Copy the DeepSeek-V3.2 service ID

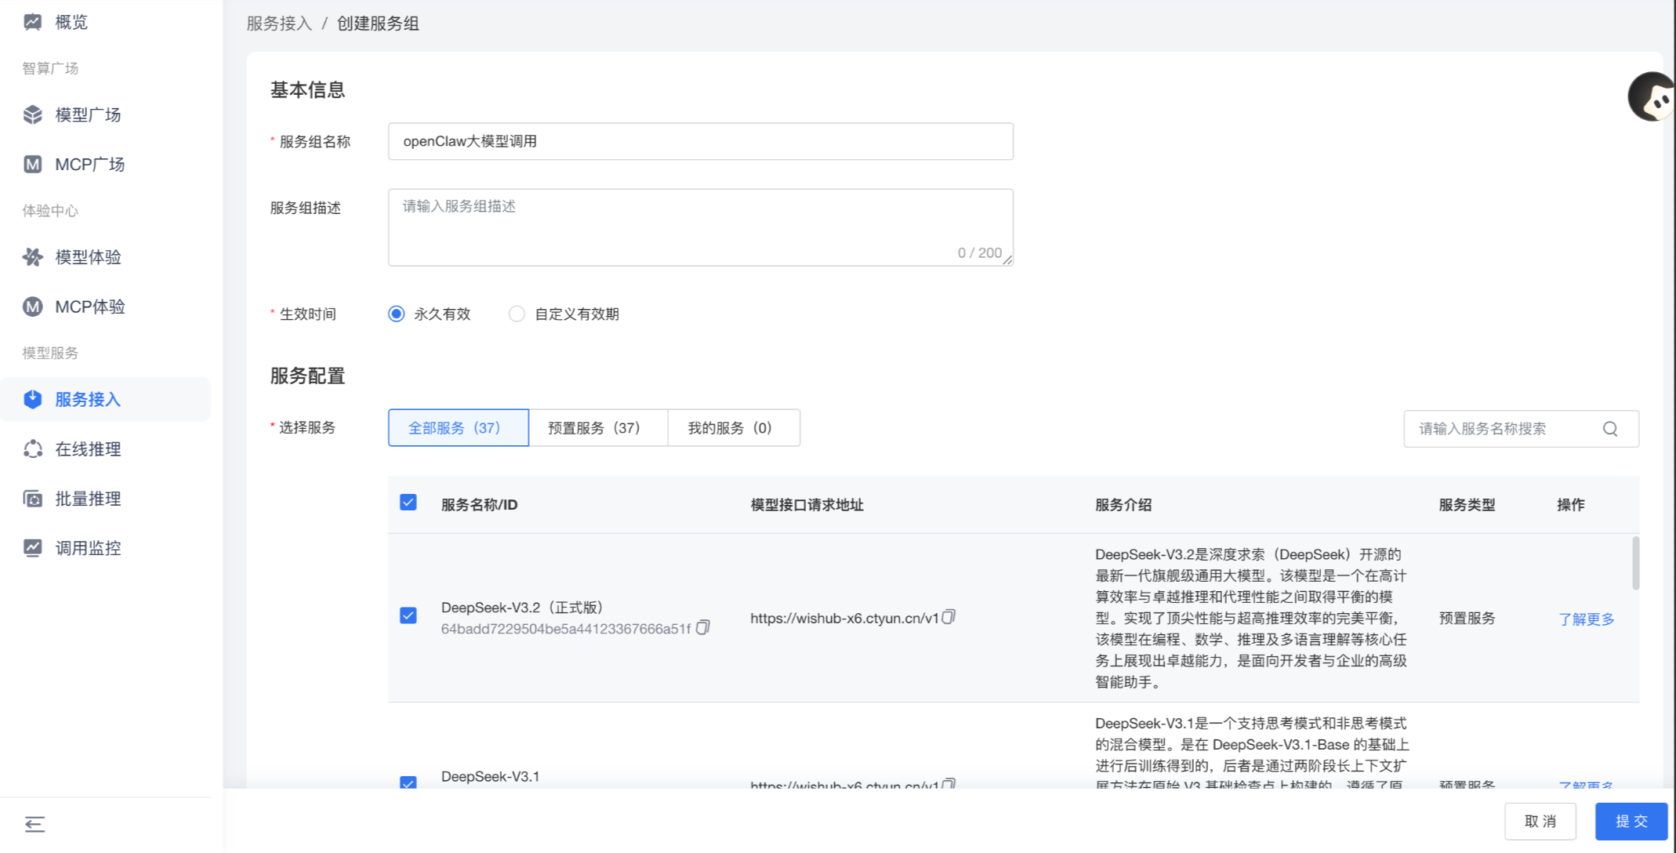(x=703, y=628)
